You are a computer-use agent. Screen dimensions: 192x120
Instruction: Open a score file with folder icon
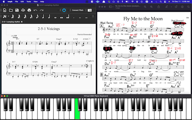point(11,10)
